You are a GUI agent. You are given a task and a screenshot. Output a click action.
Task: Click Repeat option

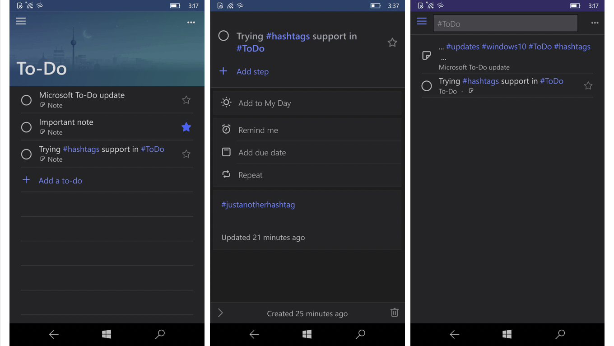click(x=307, y=175)
